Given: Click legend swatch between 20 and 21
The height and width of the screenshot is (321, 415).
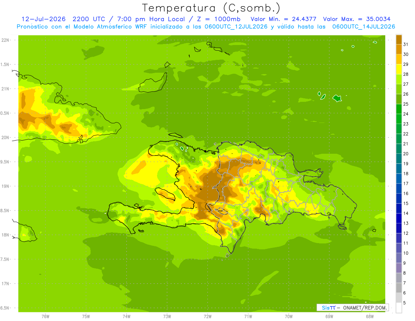Looking at the screenshot, I should pos(399,149).
